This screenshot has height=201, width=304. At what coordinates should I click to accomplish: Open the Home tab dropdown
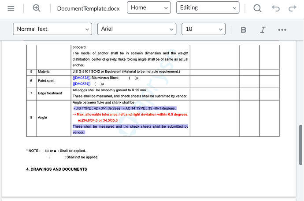pos(149,8)
